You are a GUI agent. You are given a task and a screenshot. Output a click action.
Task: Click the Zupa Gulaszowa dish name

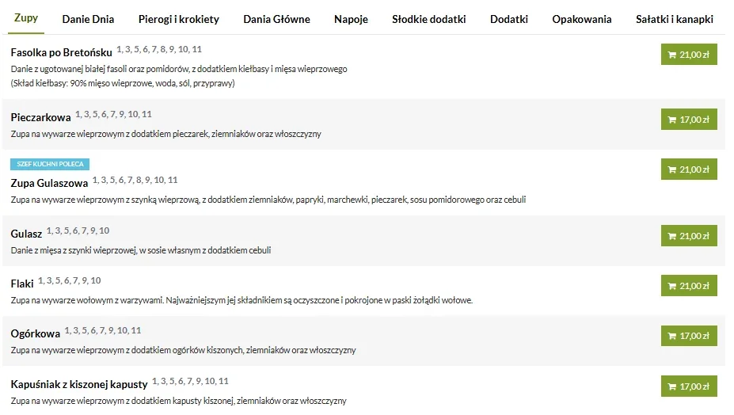pyautogui.click(x=49, y=183)
